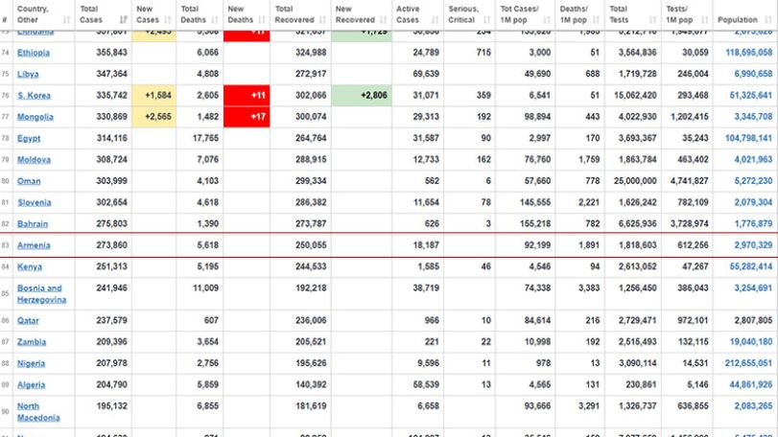Sort by Country, Other column arrows
This screenshot has height=437, width=778.
tap(66, 20)
